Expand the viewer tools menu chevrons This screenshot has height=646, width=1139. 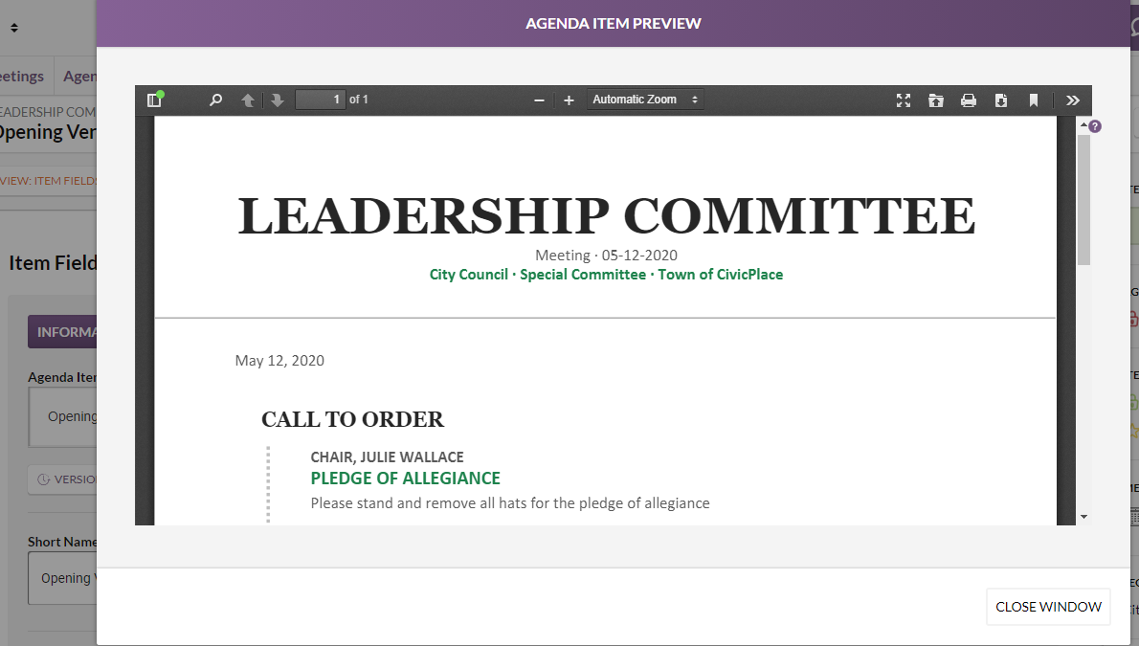(1073, 100)
